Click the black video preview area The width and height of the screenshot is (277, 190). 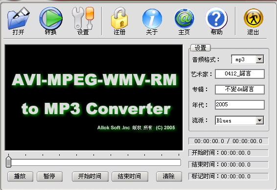(93, 97)
